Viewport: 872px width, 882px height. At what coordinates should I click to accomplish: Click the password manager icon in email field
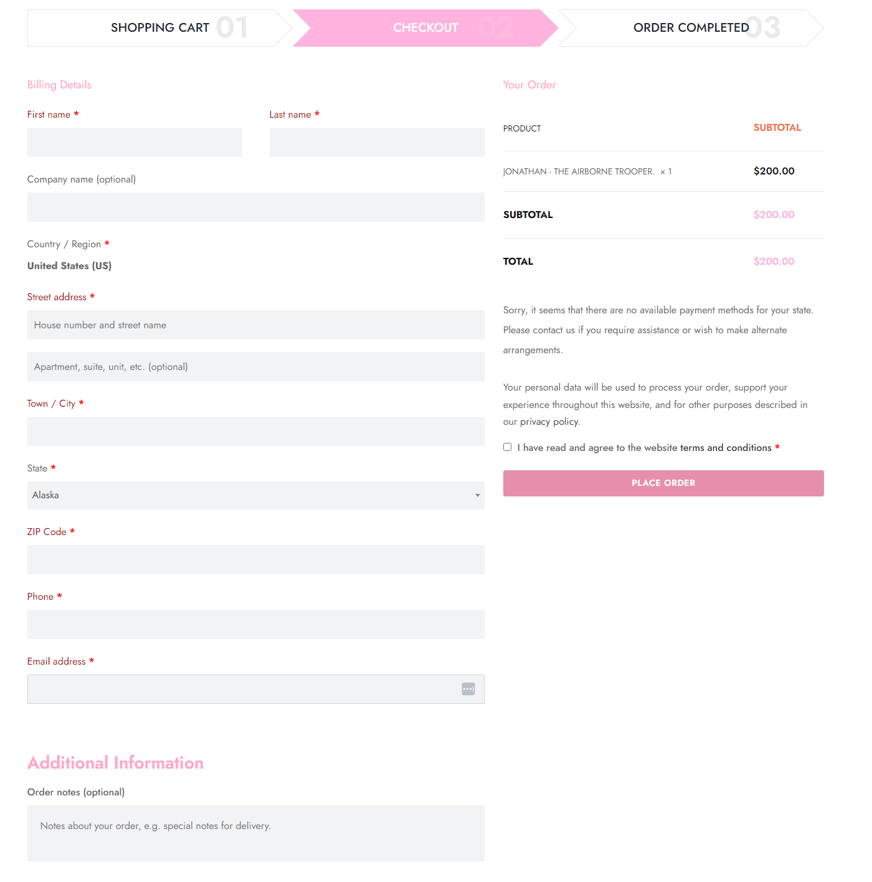(468, 689)
